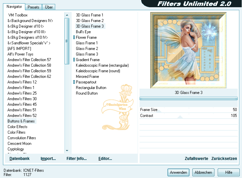
Task: Apply filter with Anwenden button
Action: [178, 172]
